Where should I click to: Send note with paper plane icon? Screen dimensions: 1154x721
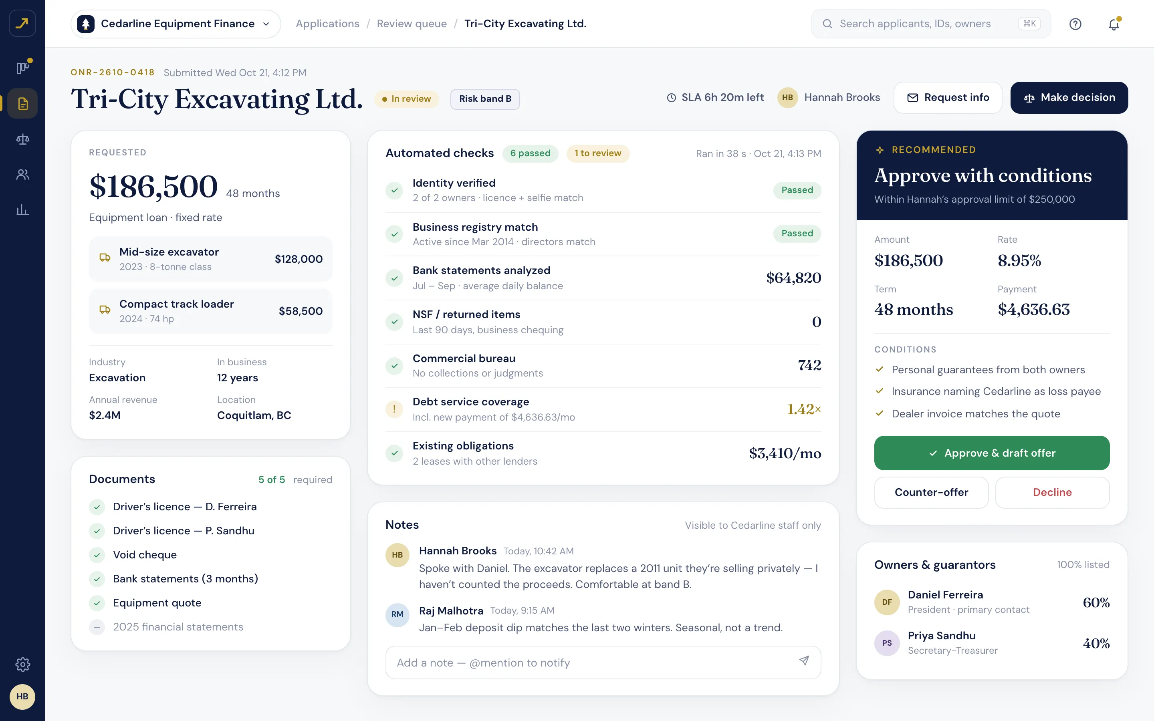pyautogui.click(x=804, y=661)
